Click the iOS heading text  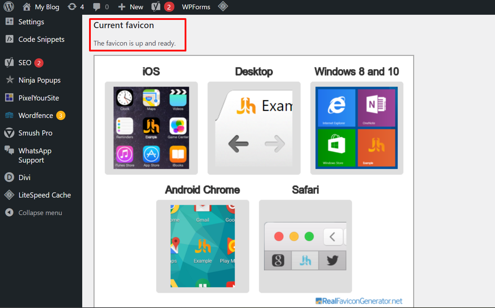tap(151, 71)
